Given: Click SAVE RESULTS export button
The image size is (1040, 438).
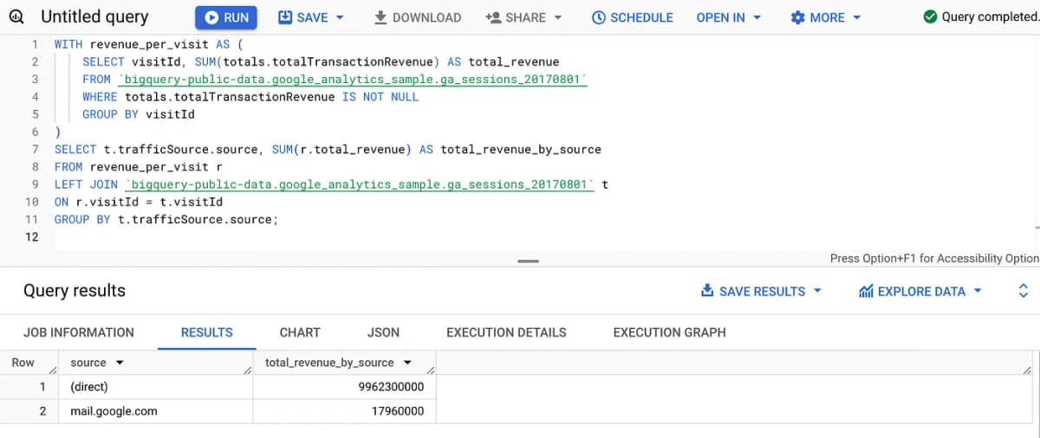Looking at the screenshot, I should [761, 292].
